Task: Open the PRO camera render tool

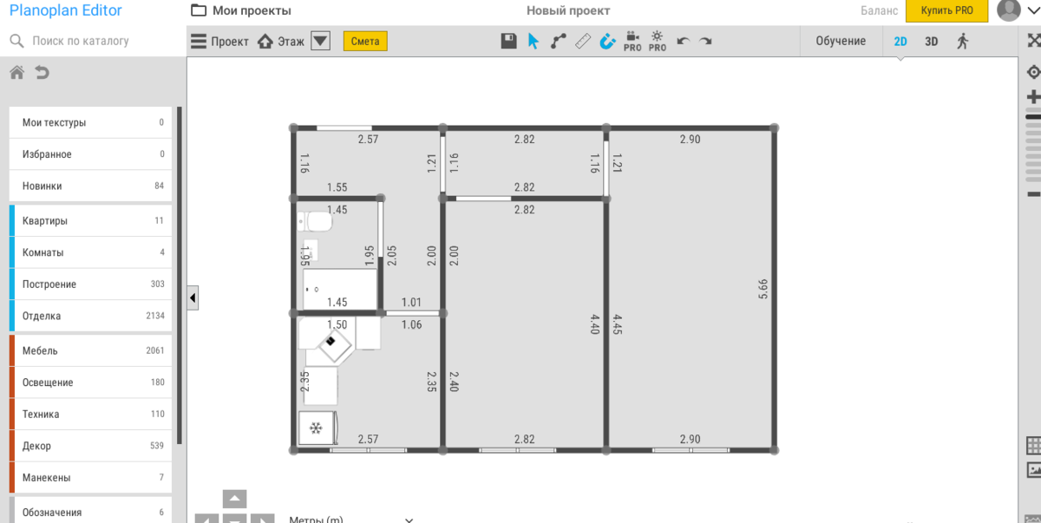Action: tap(632, 41)
